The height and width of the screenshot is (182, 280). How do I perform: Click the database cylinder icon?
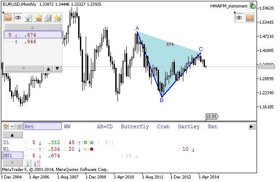(48, 18)
